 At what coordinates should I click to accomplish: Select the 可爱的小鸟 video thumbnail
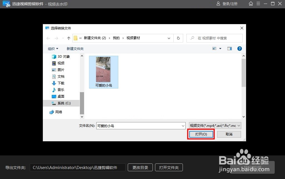(x=104, y=71)
